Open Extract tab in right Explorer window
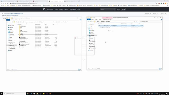 click(x=107, y=18)
